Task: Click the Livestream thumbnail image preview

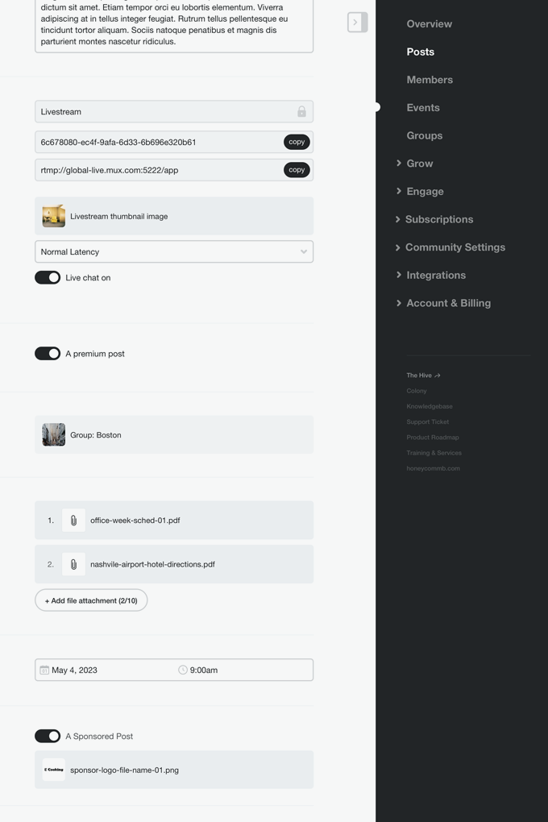Action: coord(53,216)
